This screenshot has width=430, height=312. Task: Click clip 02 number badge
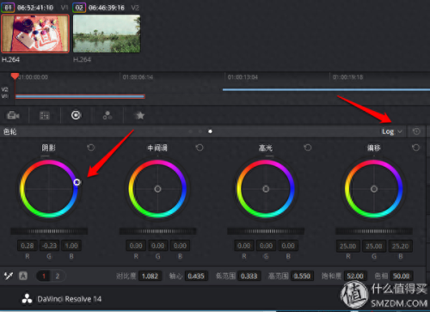tap(79, 8)
